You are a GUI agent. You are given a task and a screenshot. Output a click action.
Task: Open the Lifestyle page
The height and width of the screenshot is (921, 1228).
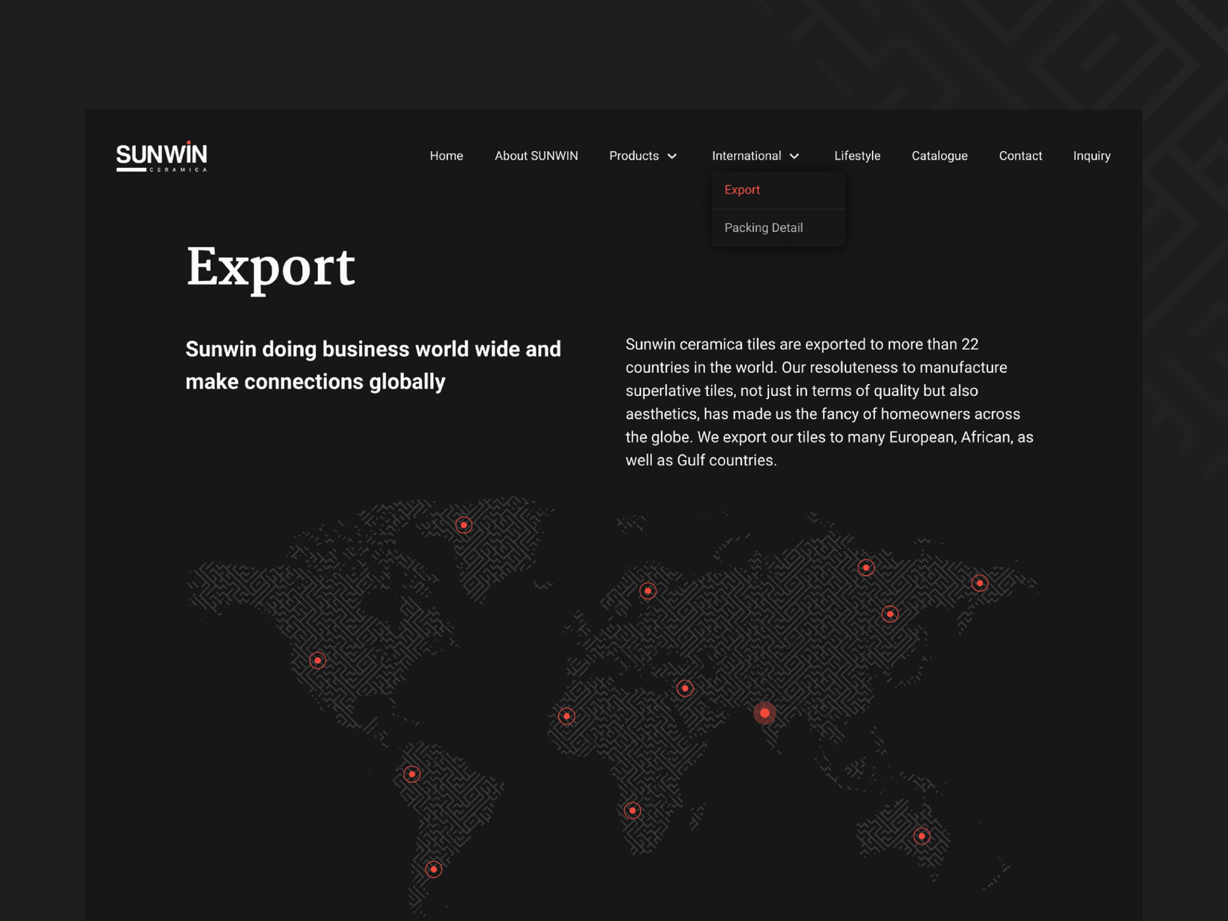(857, 156)
